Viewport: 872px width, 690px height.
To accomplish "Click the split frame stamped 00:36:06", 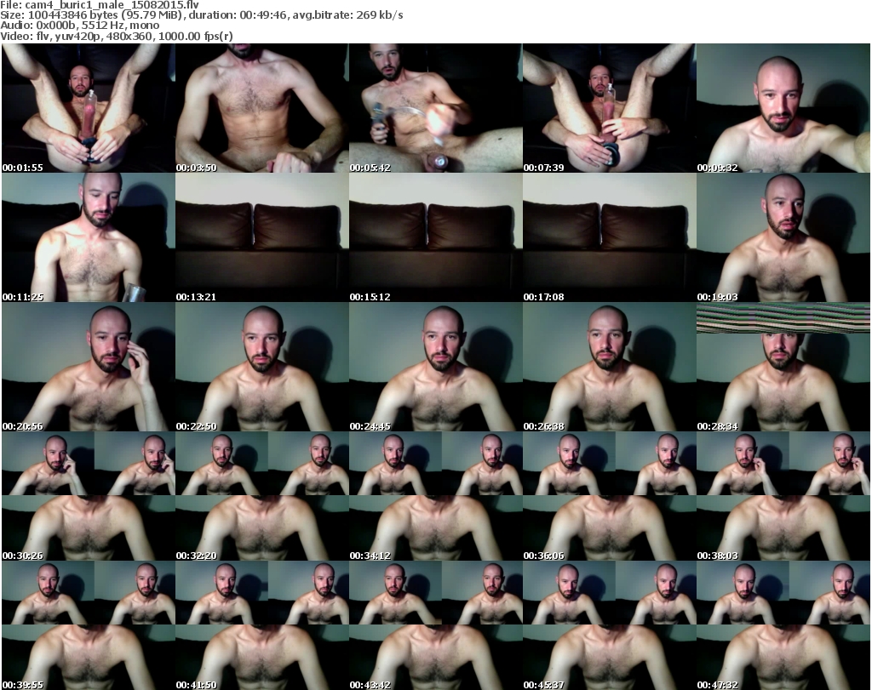I will (609, 496).
